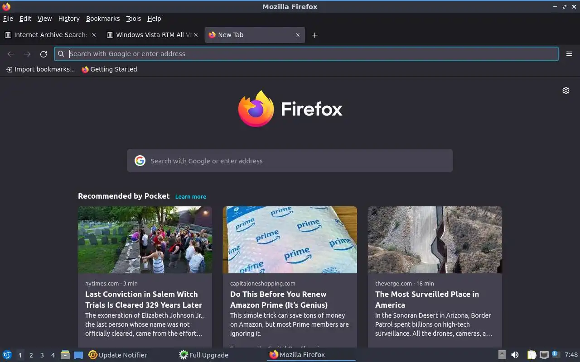Switch to workspace 3 in the pager
Image resolution: width=580 pixels, height=362 pixels.
point(42,355)
